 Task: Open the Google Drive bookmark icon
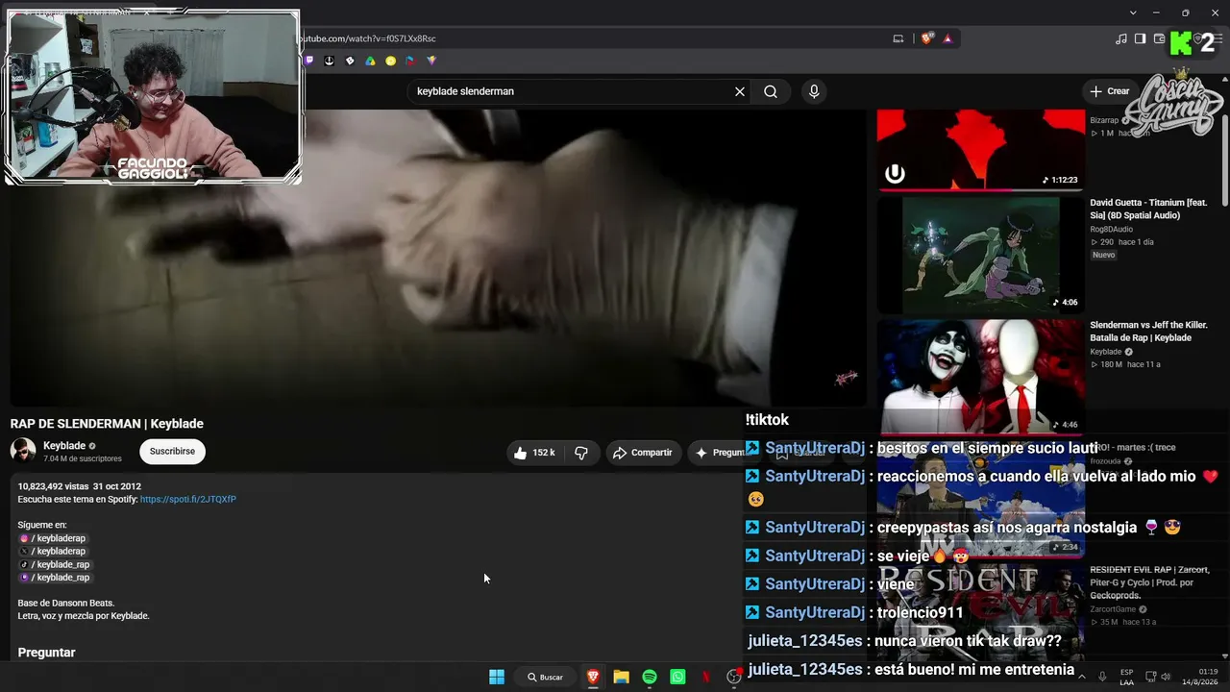pos(370,61)
